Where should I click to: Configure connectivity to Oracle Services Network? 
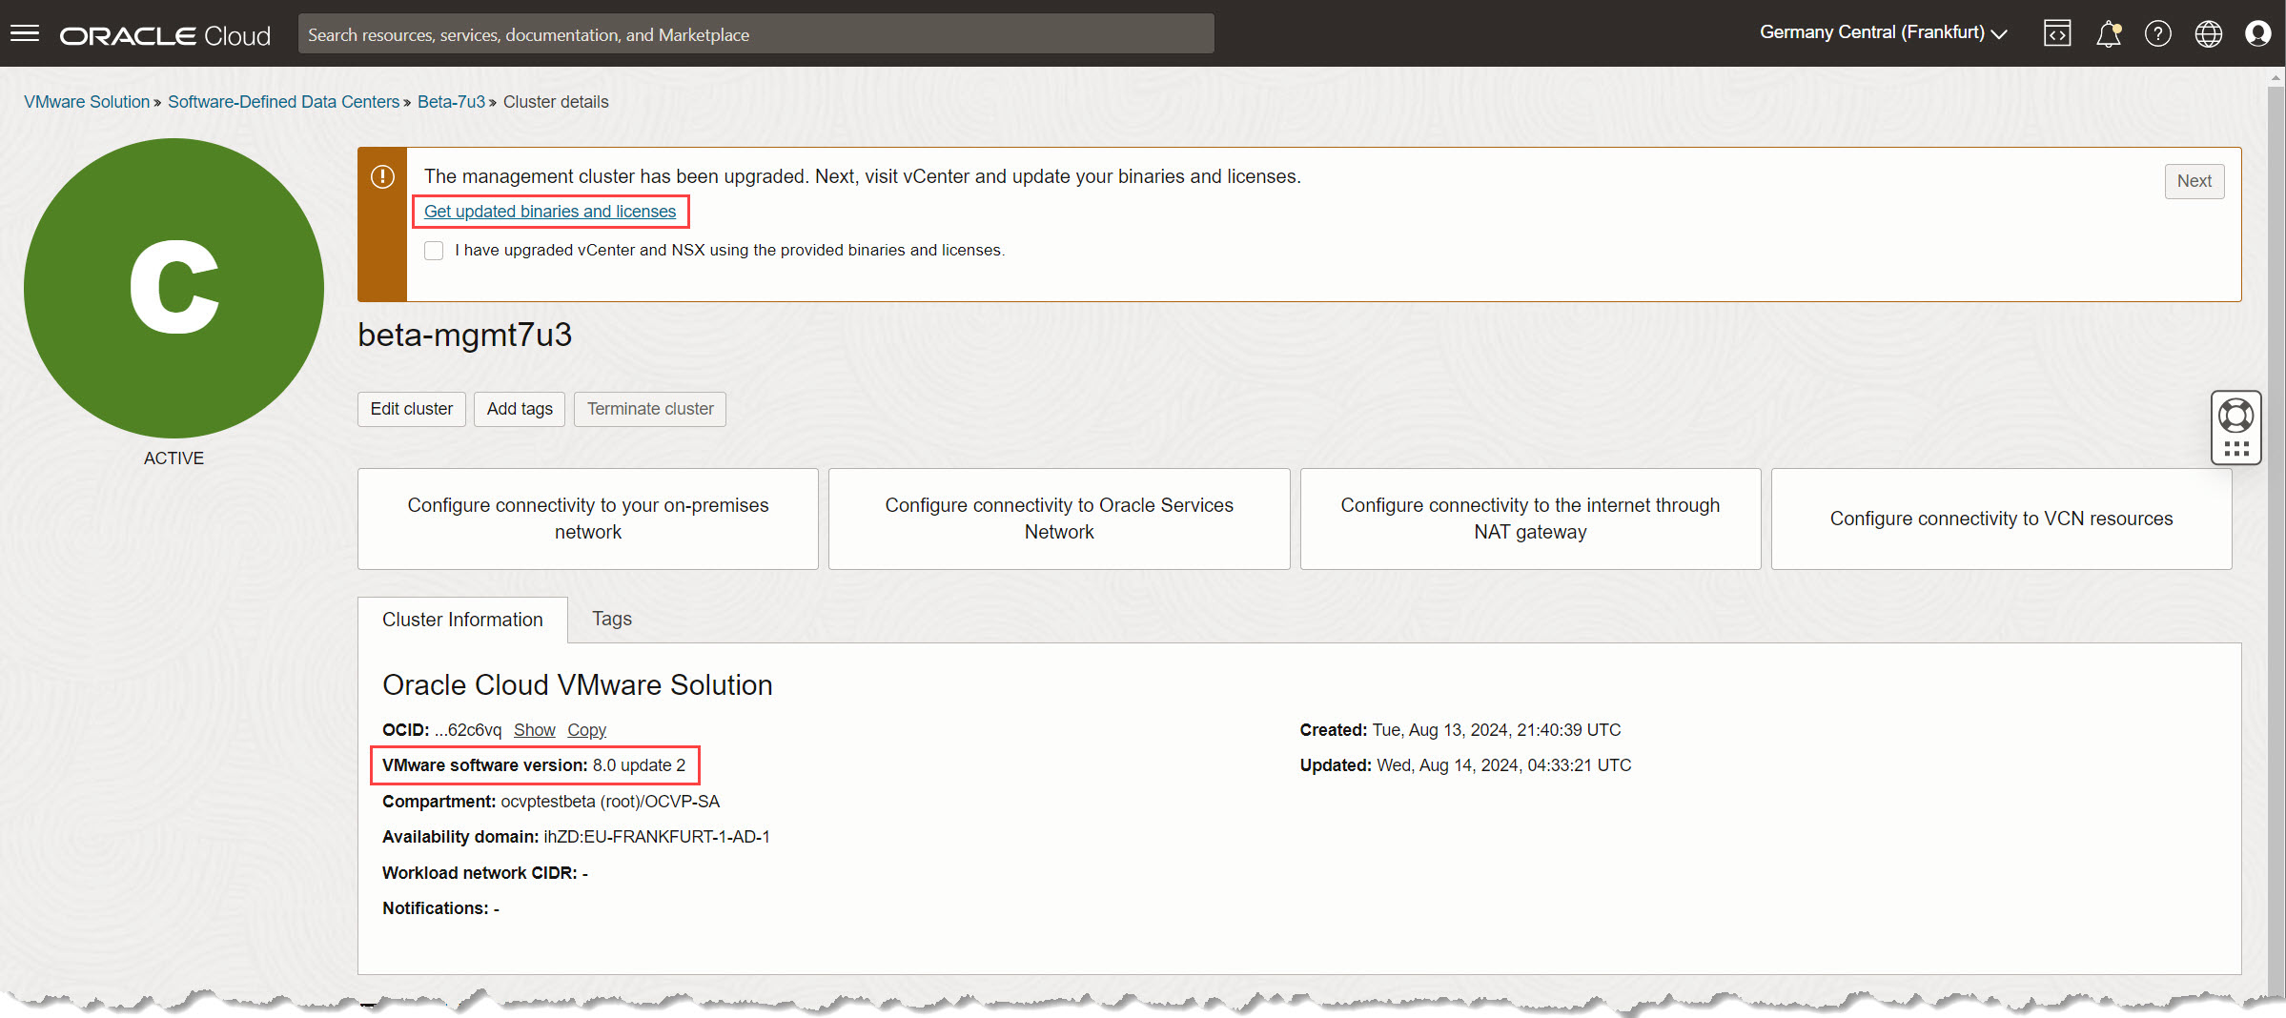pyautogui.click(x=1059, y=519)
